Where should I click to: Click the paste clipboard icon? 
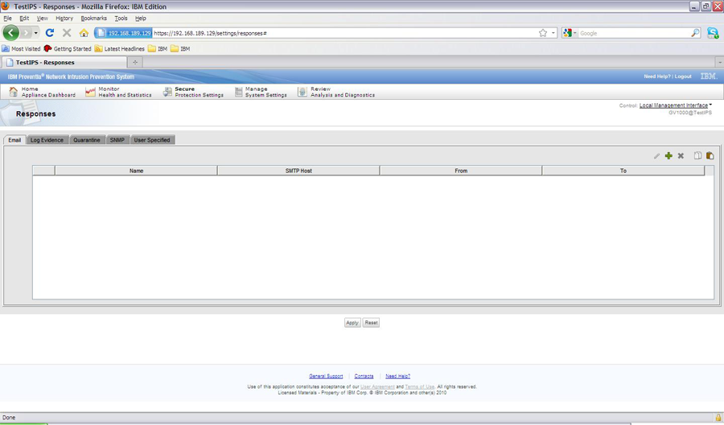coord(710,155)
